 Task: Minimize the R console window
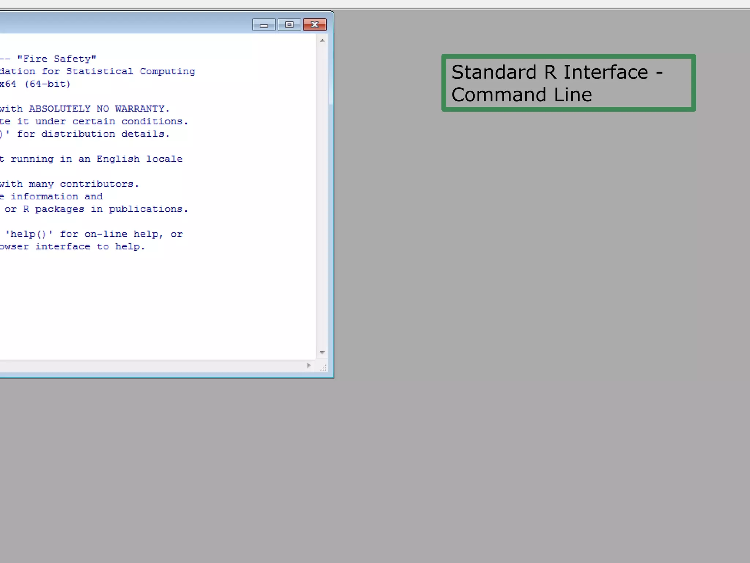[264, 25]
